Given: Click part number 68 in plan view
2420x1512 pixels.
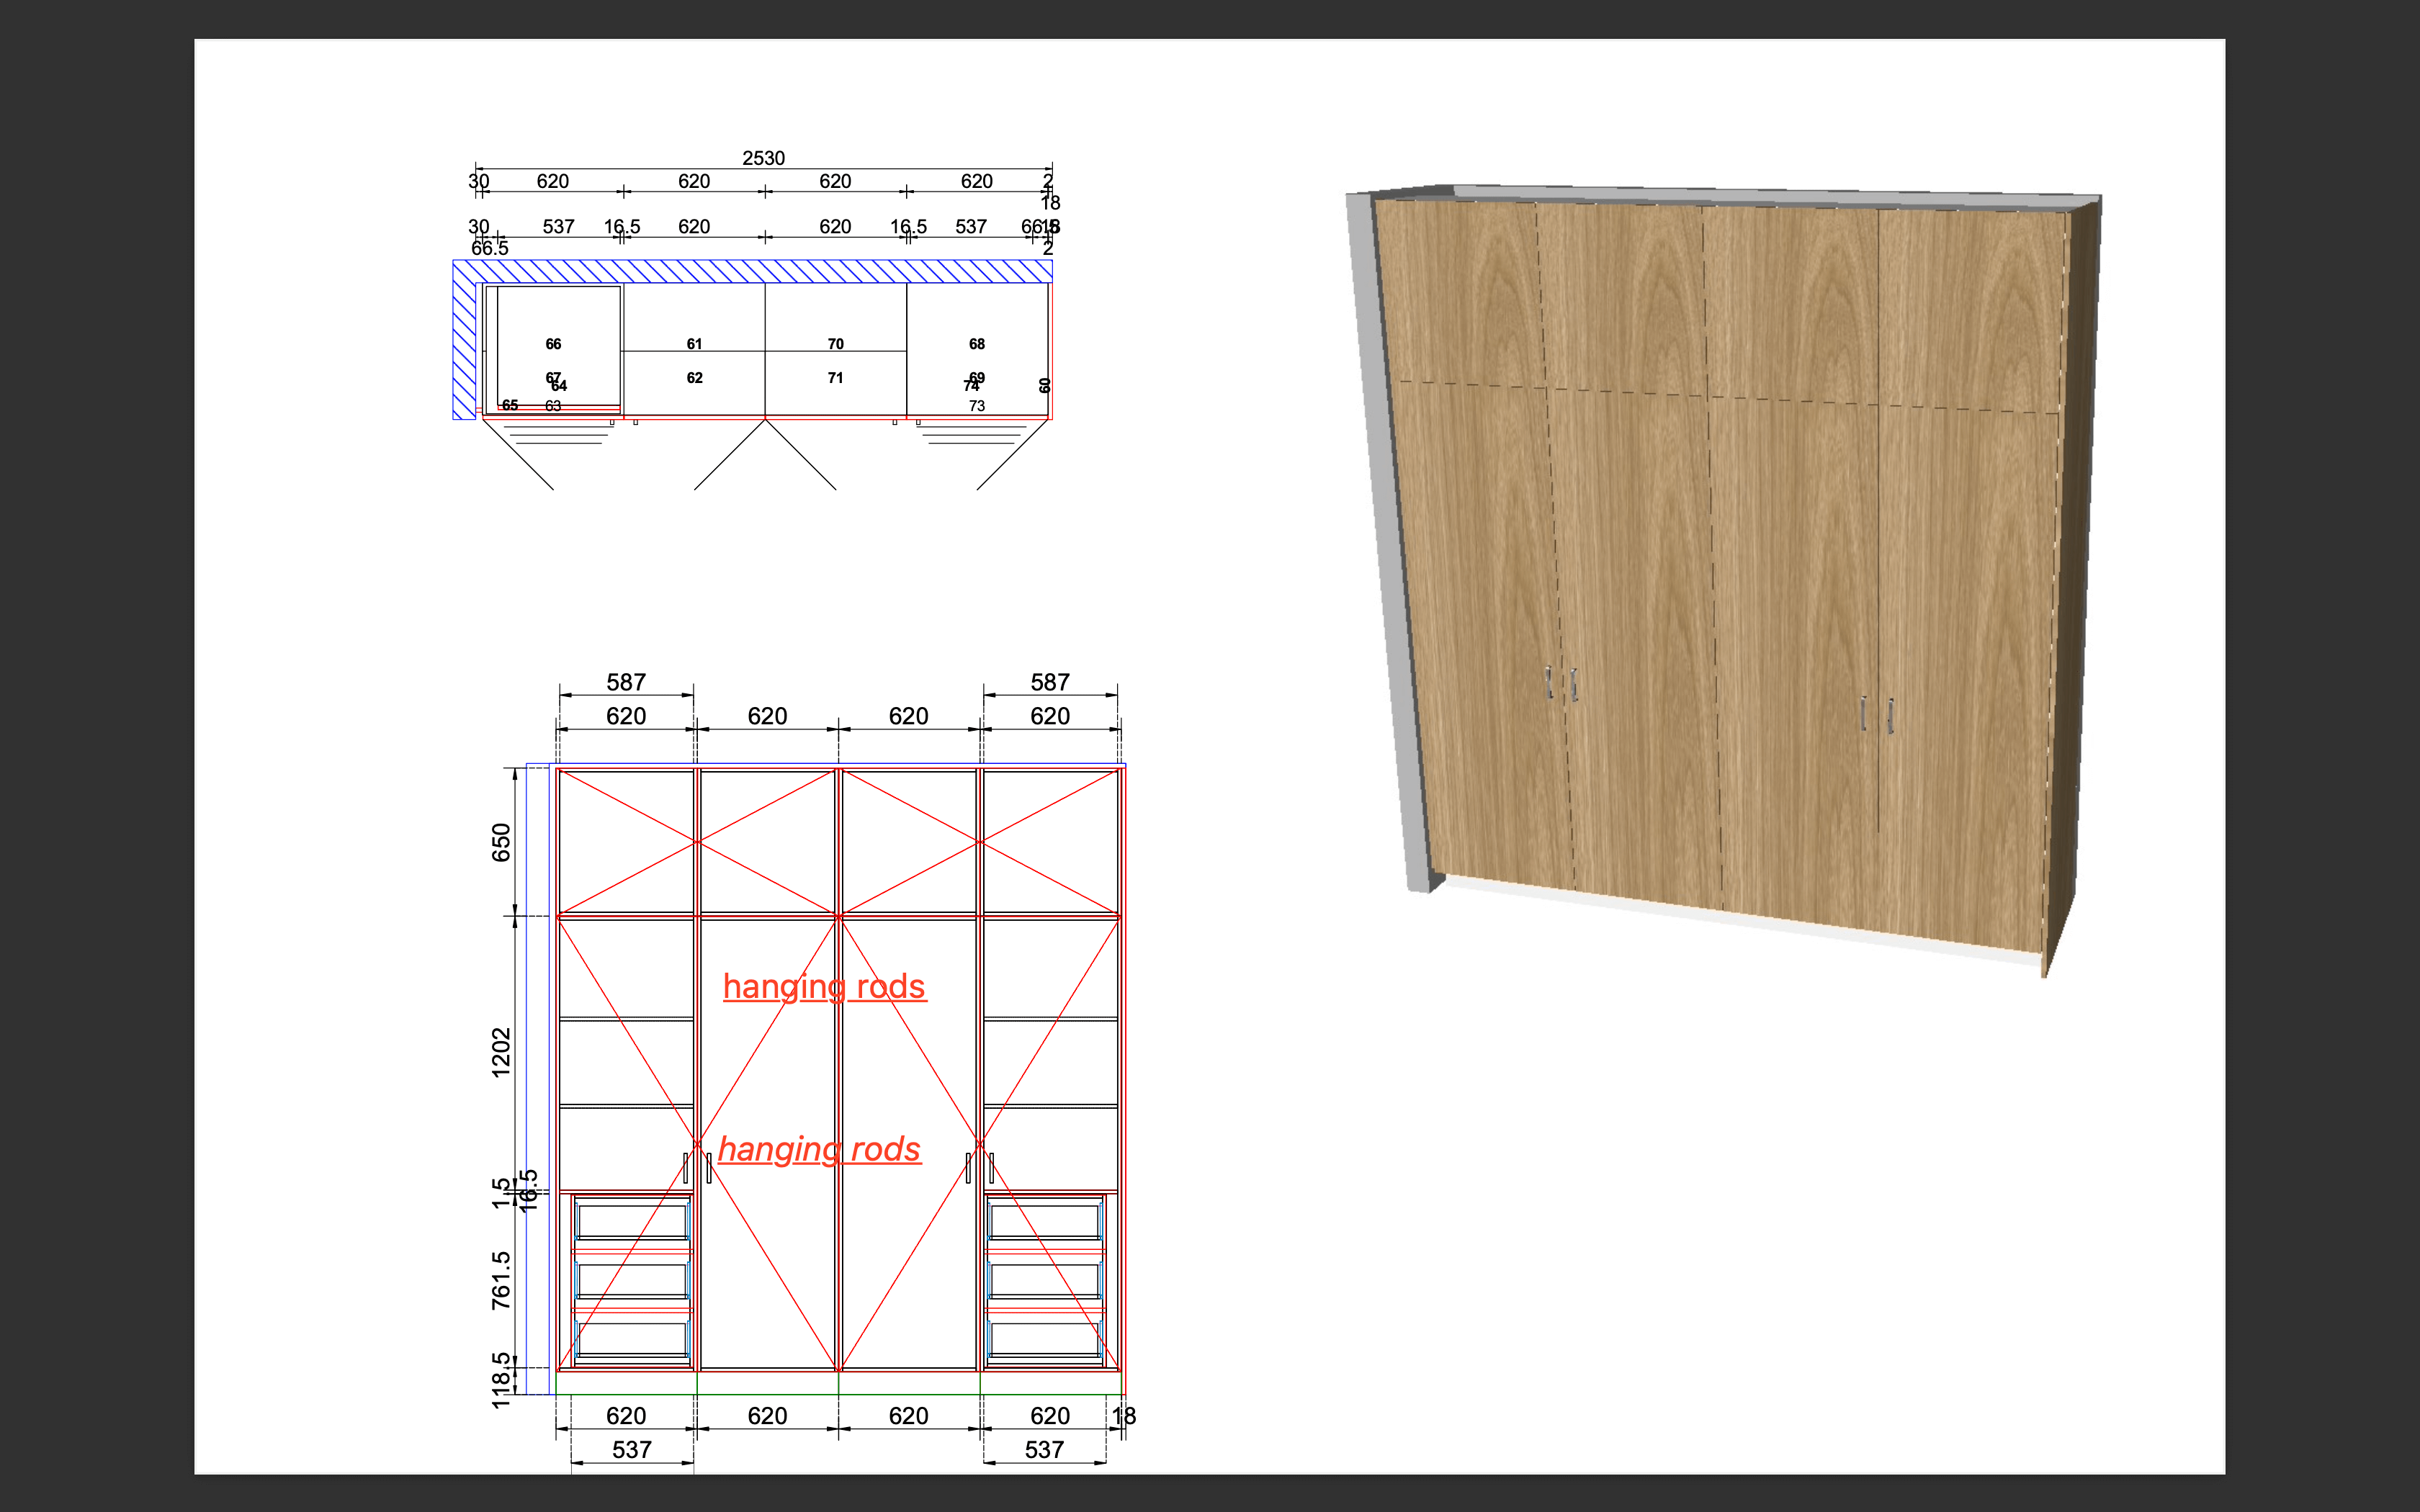Looking at the screenshot, I should (976, 344).
